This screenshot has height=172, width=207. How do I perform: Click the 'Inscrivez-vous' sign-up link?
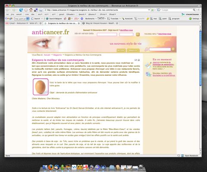click(x=165, y=34)
